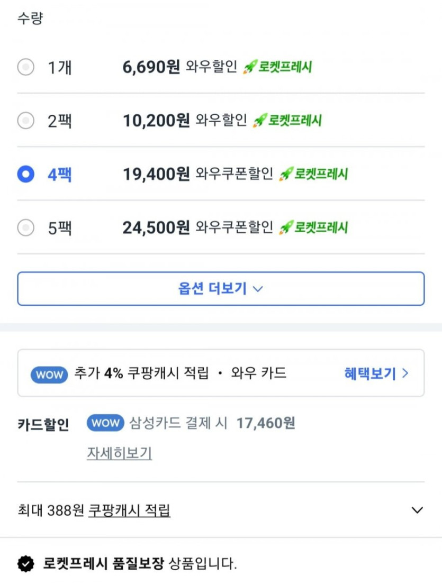Click the Rocket Fresh icon on 1개 row

[x=250, y=67]
